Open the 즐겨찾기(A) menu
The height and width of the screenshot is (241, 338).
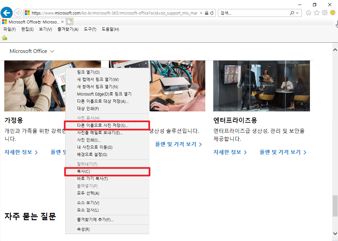pos(68,29)
